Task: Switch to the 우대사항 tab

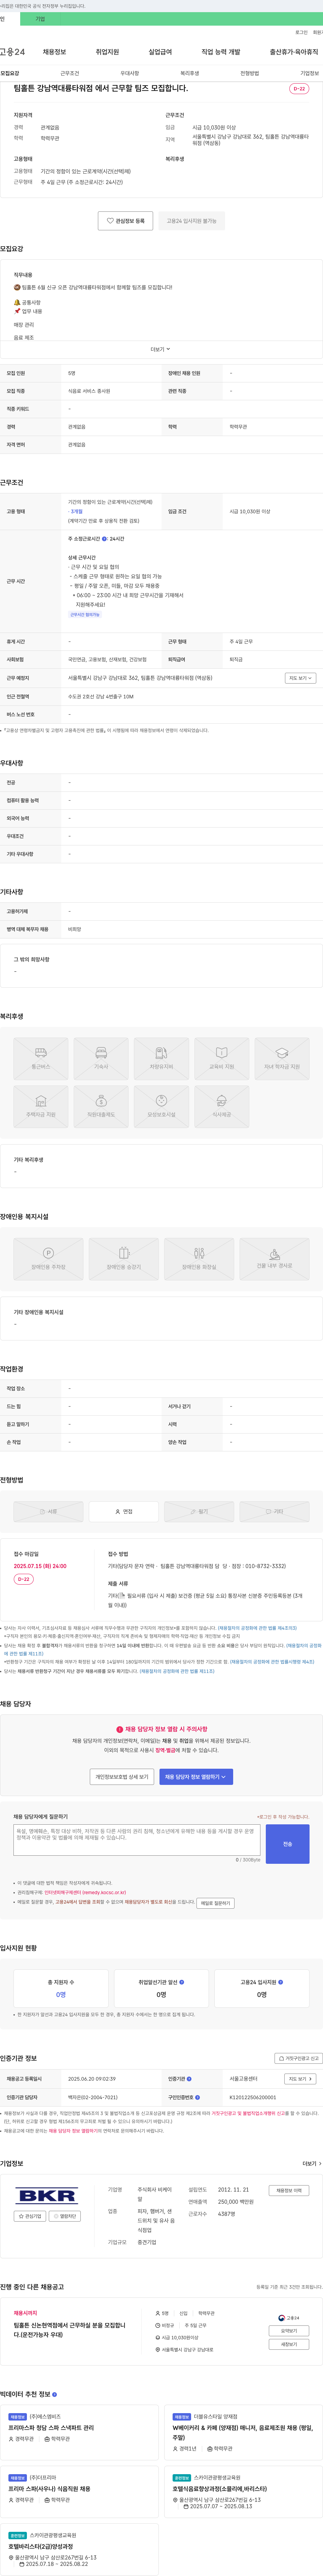Action: [130, 73]
